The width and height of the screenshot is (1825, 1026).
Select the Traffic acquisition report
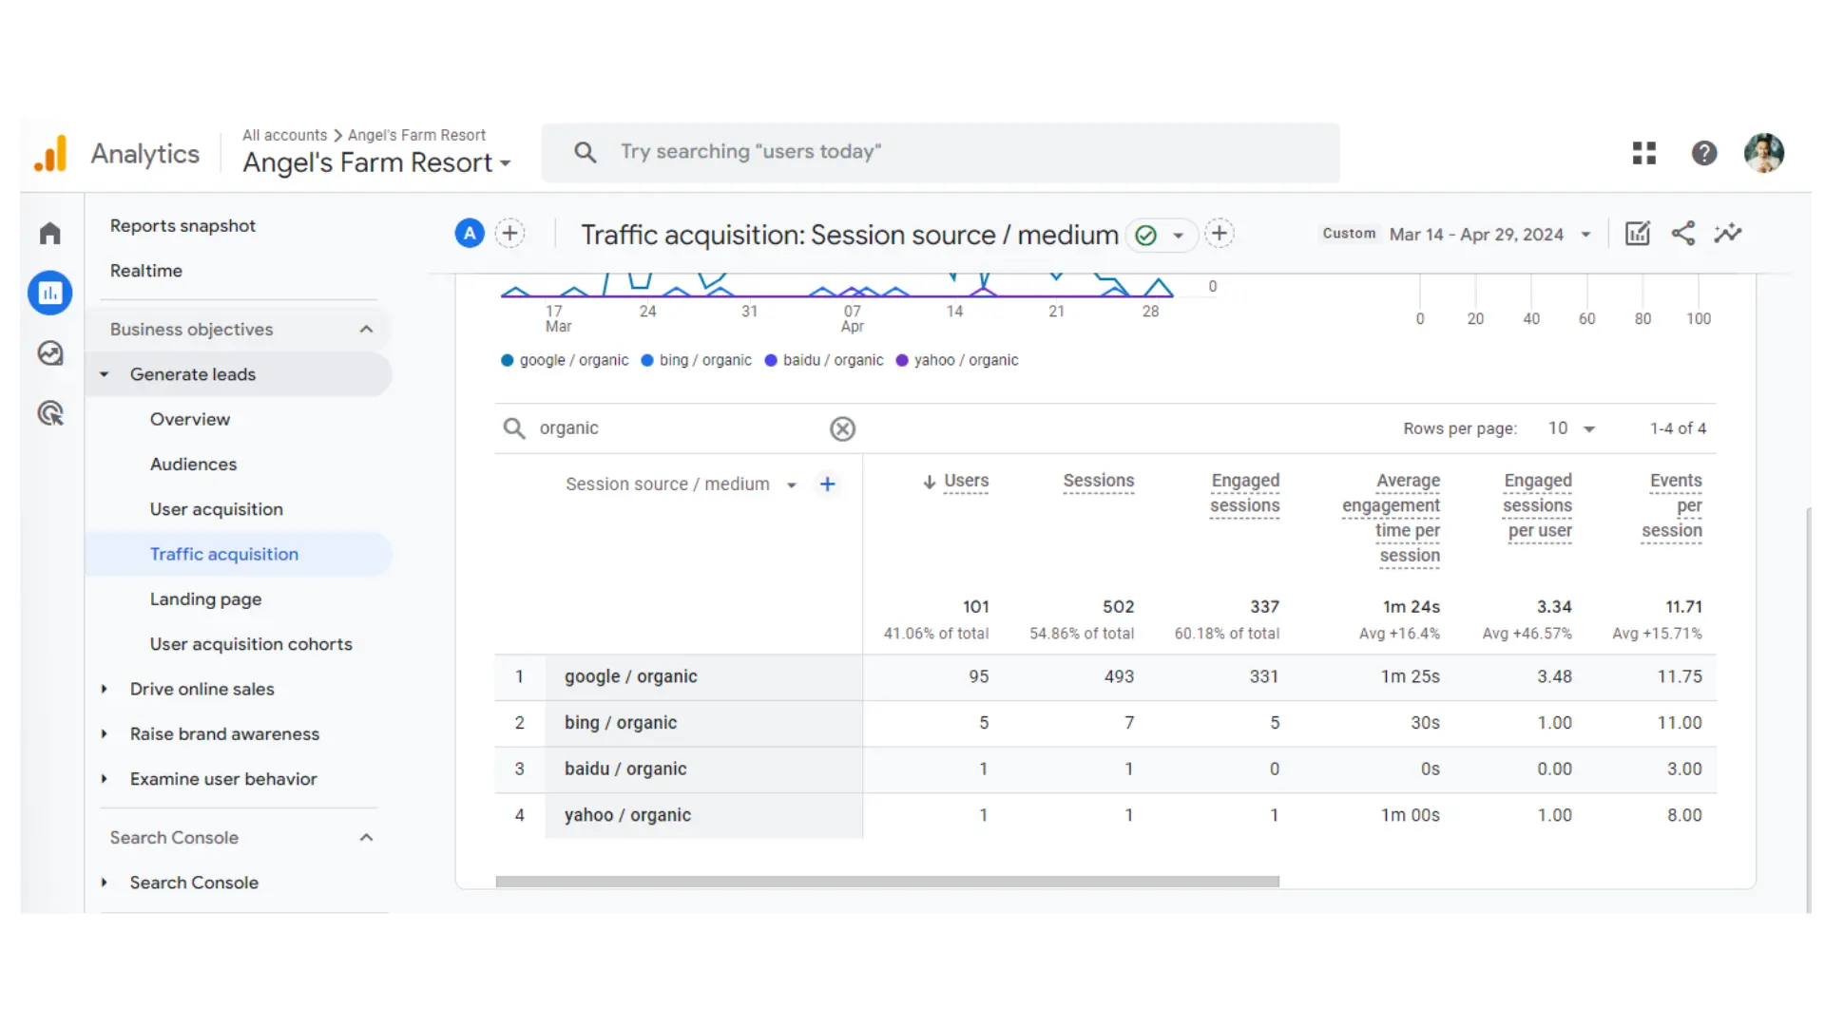223,555
